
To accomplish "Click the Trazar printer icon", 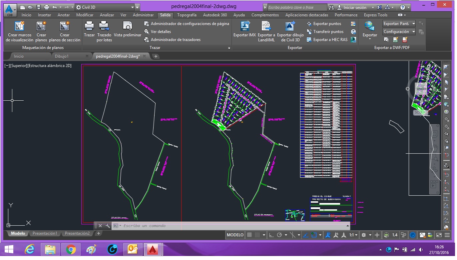I will point(89,29).
